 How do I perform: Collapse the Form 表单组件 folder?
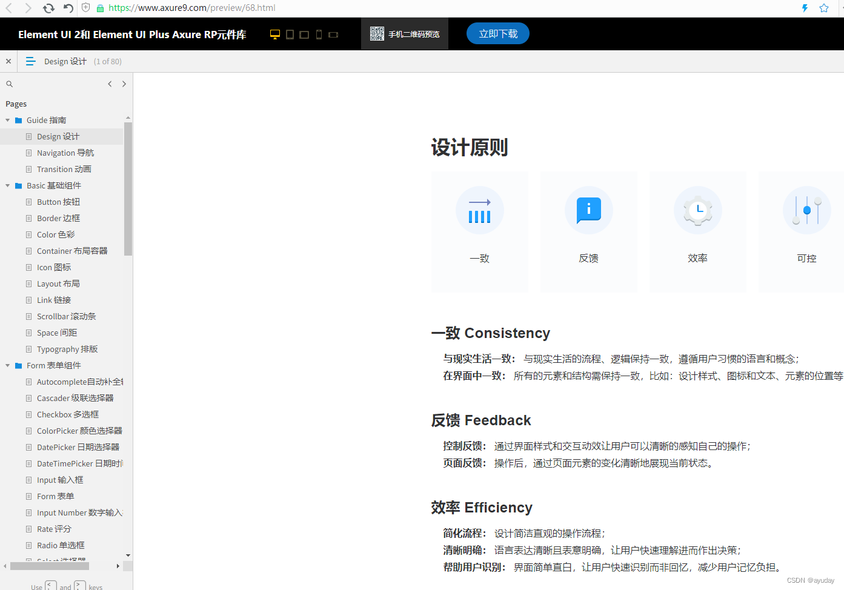(x=7, y=365)
